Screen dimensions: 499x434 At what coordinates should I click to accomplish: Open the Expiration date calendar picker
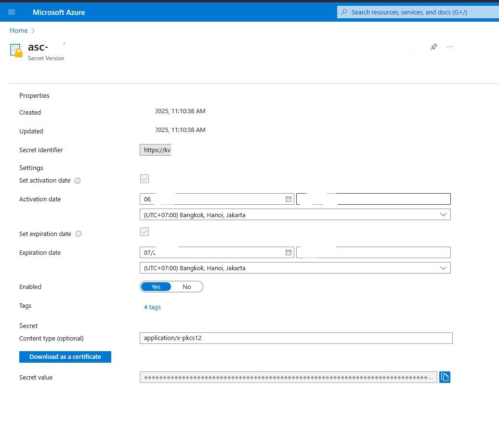pos(289,252)
